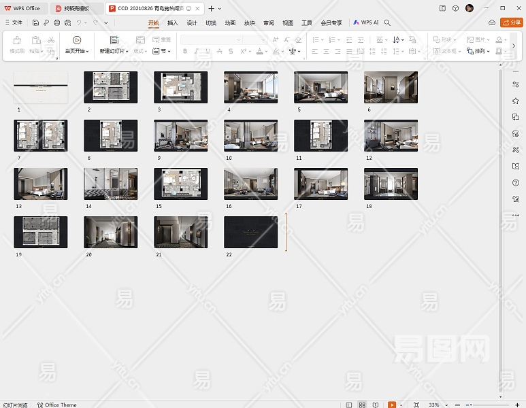This screenshot has height=408, width=526.
Task: Click the new slide icon in ribbon
Action: pos(114,40)
